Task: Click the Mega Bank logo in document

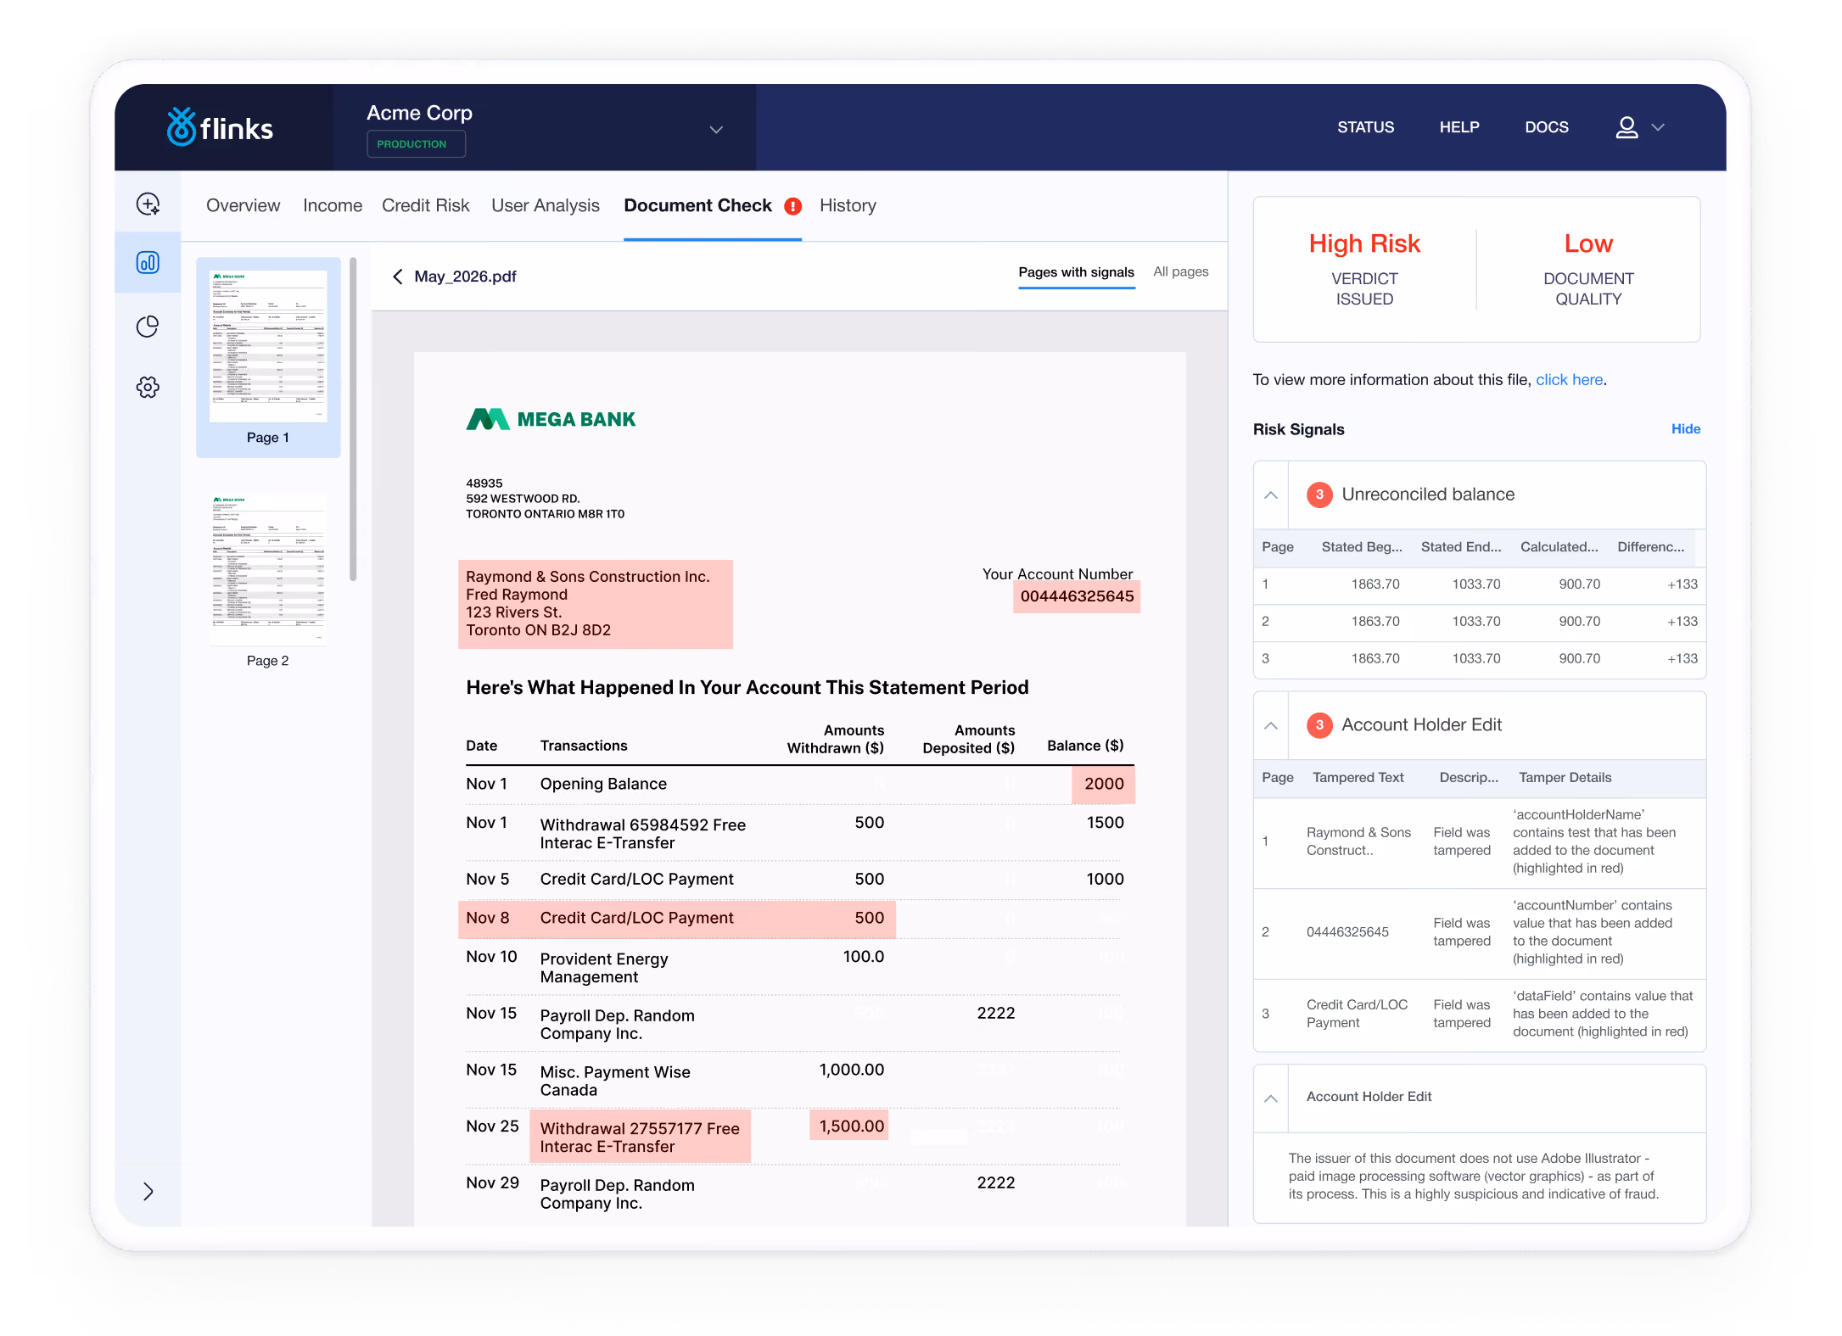Action: (x=551, y=419)
